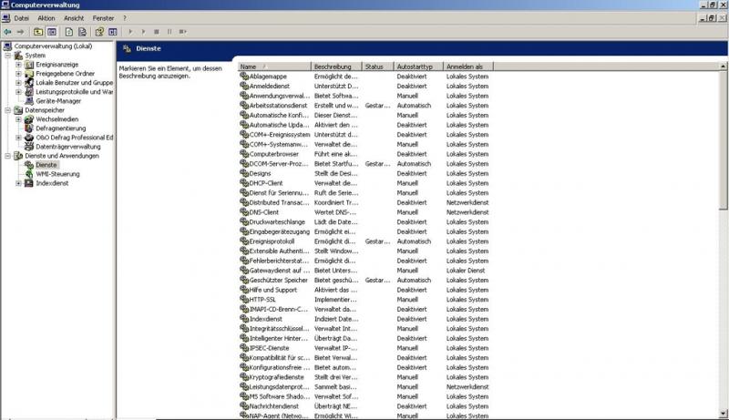Click the Status column header

376,67
